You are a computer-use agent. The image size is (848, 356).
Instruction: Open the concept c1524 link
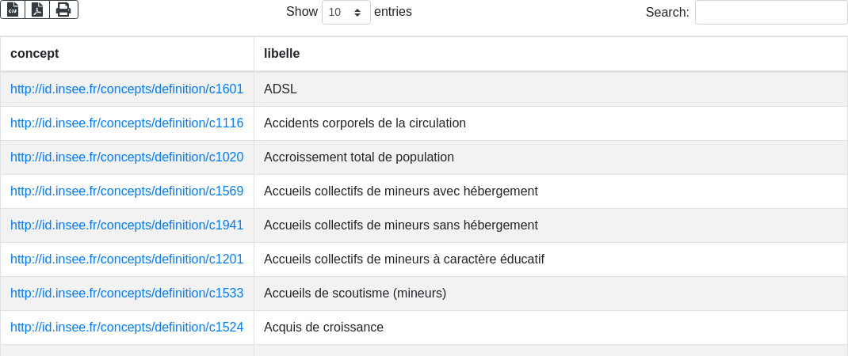[x=127, y=328]
